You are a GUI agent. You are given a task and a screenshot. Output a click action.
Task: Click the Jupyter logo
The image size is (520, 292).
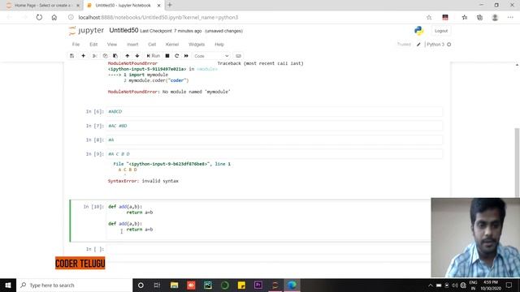(x=86, y=31)
